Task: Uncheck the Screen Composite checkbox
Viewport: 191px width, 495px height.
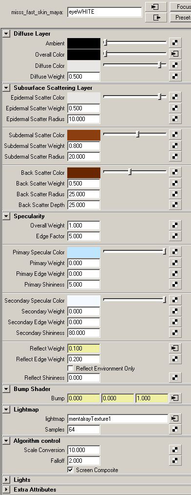Action: click(70, 470)
